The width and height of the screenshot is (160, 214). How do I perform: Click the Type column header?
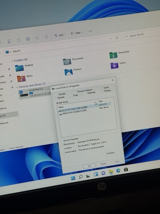pos(101,101)
